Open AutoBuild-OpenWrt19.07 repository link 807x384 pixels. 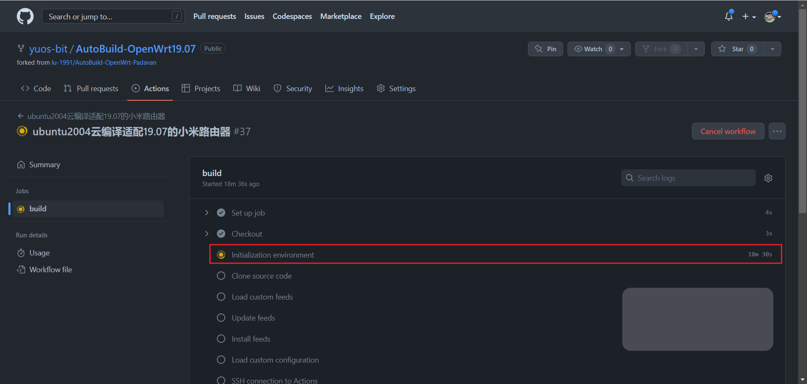click(136, 49)
